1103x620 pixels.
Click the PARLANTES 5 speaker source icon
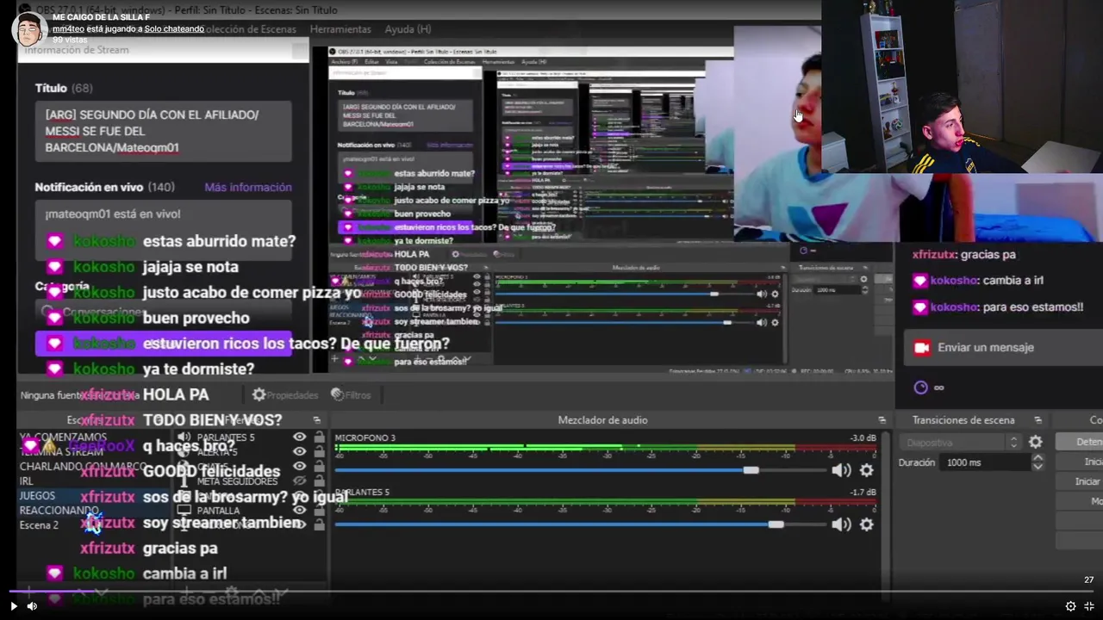click(x=184, y=437)
